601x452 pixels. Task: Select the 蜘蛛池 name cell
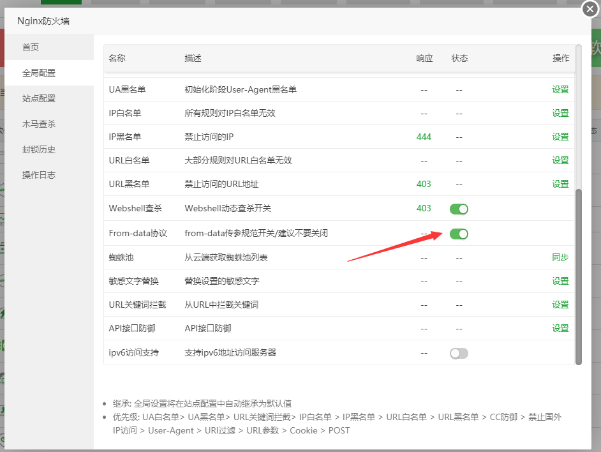(x=121, y=257)
